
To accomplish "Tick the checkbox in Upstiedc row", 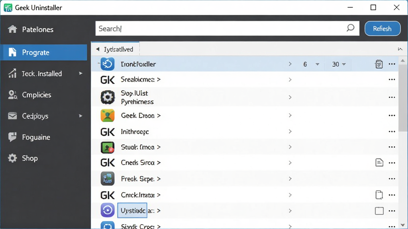I will click(379, 211).
